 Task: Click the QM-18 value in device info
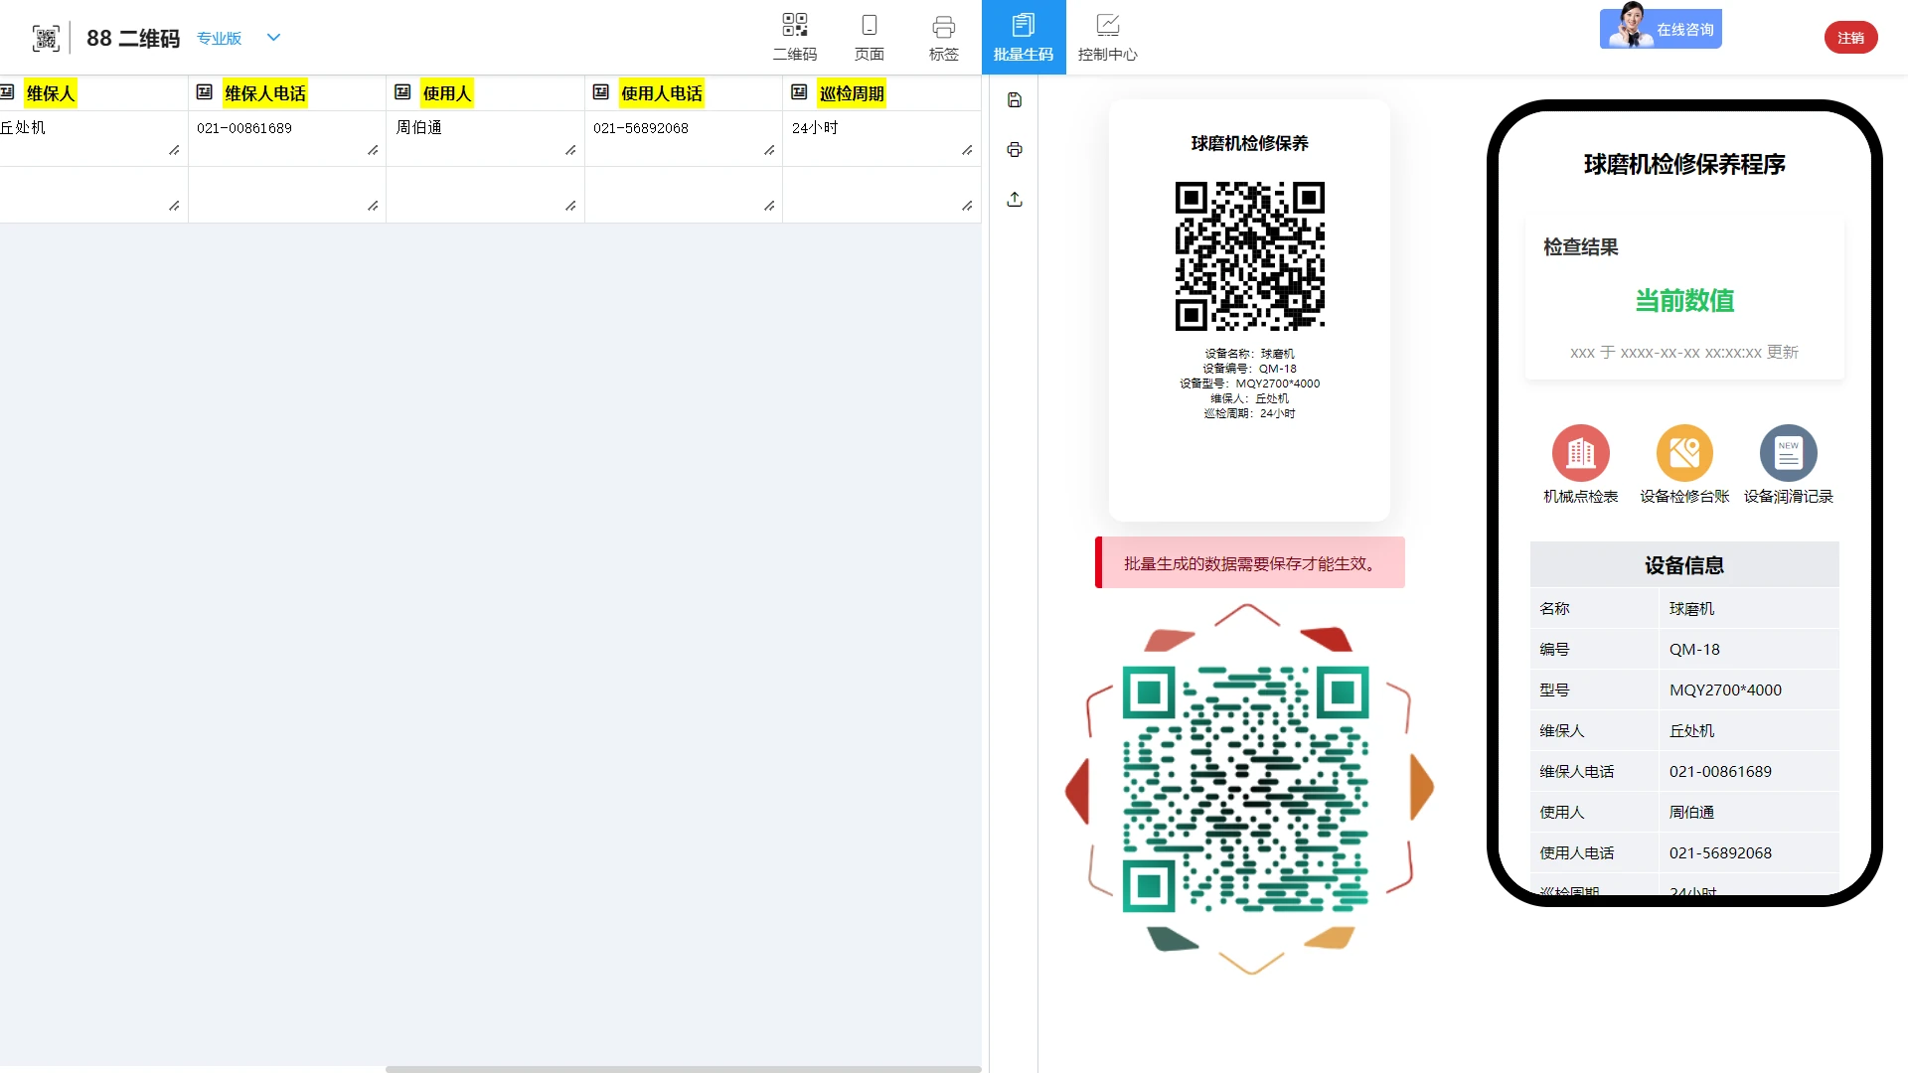click(1694, 649)
